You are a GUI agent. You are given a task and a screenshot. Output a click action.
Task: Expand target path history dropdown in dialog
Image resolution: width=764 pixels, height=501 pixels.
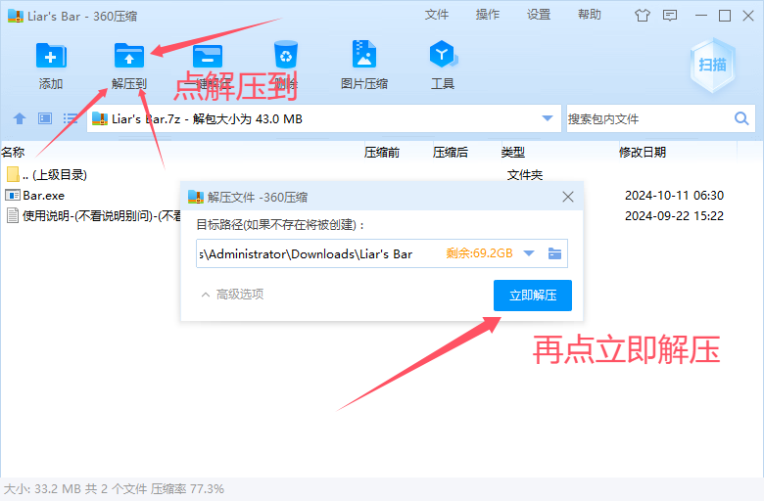pyautogui.click(x=529, y=253)
